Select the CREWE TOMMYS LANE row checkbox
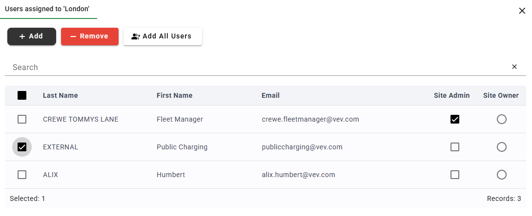 [x=22, y=119]
